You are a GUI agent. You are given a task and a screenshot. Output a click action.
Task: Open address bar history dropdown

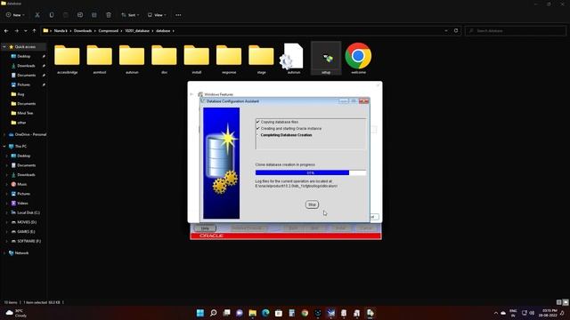[x=446, y=31]
